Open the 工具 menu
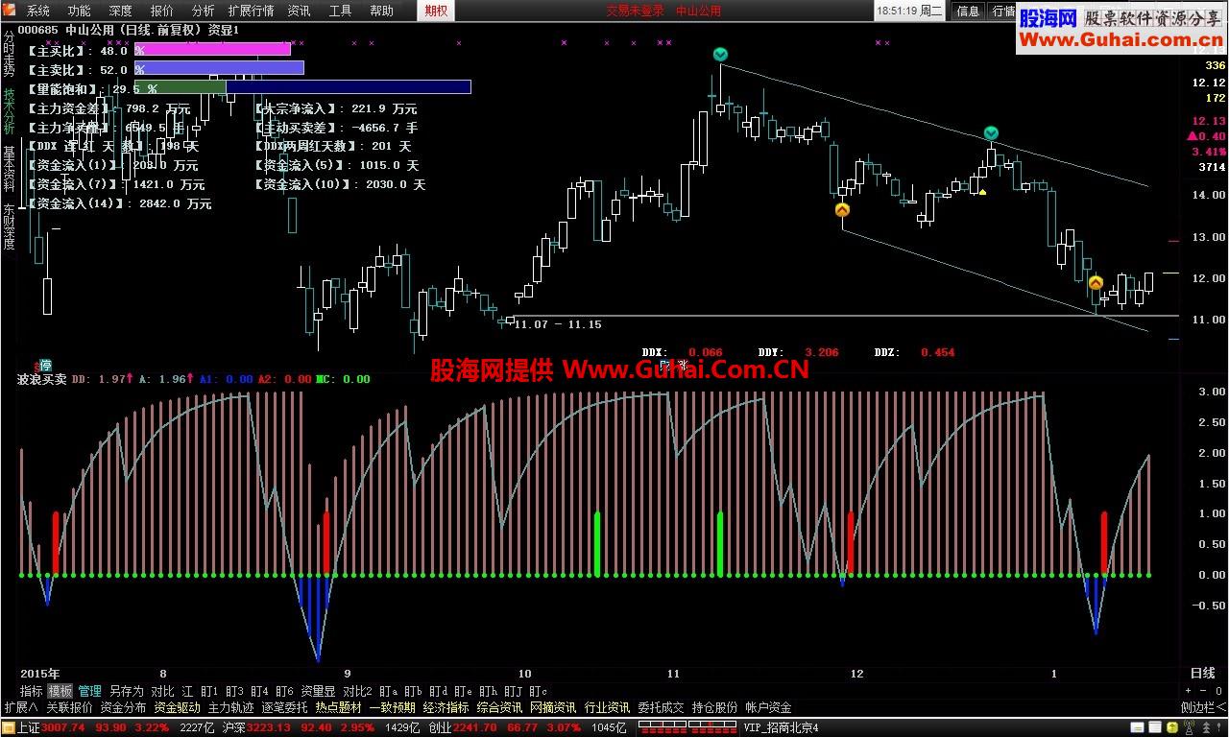Image resolution: width=1229 pixels, height=737 pixels. tap(341, 11)
